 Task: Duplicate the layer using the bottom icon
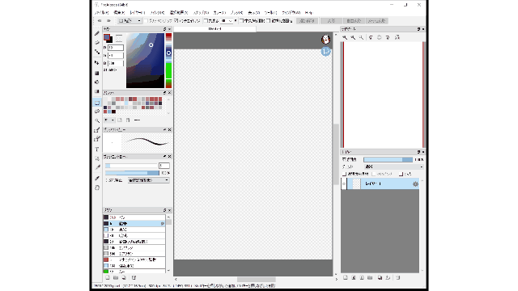(x=380, y=278)
